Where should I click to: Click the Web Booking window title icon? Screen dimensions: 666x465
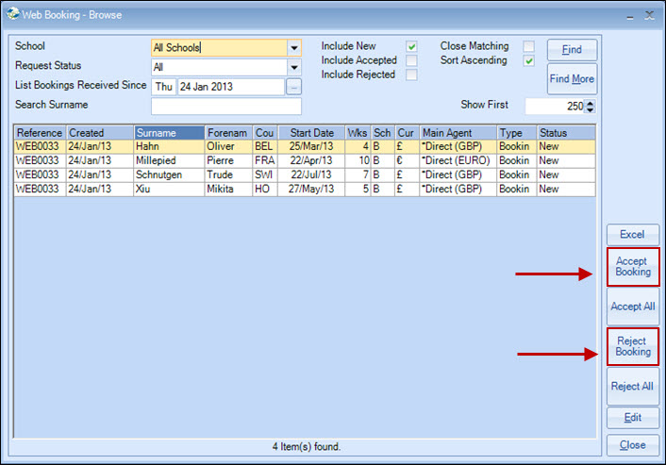(x=14, y=14)
